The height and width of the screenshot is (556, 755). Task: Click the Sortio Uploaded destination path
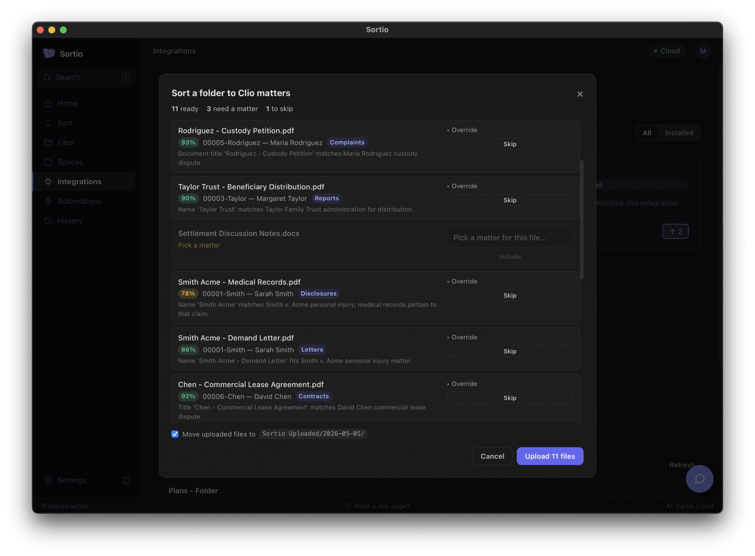tap(313, 434)
